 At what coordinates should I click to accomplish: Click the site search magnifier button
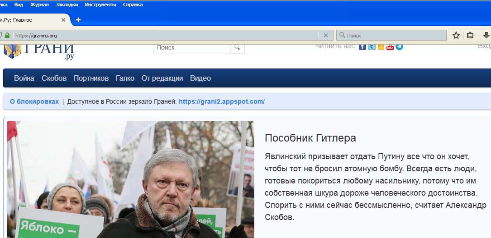pyautogui.click(x=237, y=48)
